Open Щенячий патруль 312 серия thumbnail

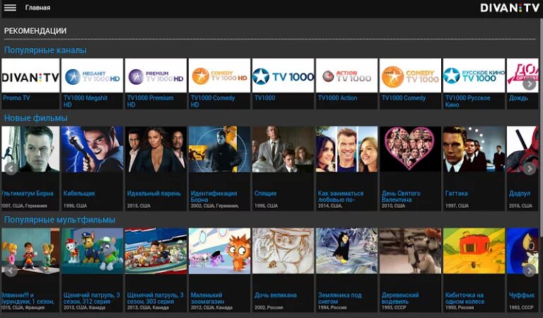(x=92, y=251)
